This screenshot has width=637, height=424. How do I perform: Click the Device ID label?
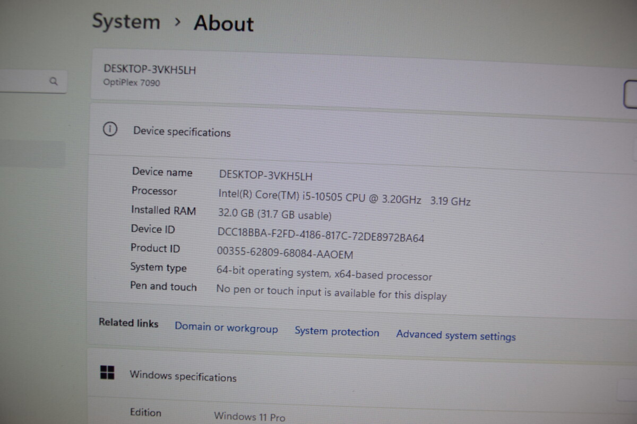tap(153, 229)
